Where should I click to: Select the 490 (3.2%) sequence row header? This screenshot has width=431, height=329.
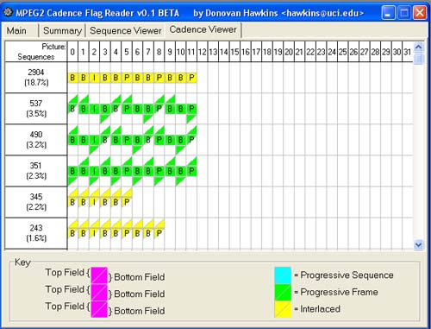pos(36,140)
